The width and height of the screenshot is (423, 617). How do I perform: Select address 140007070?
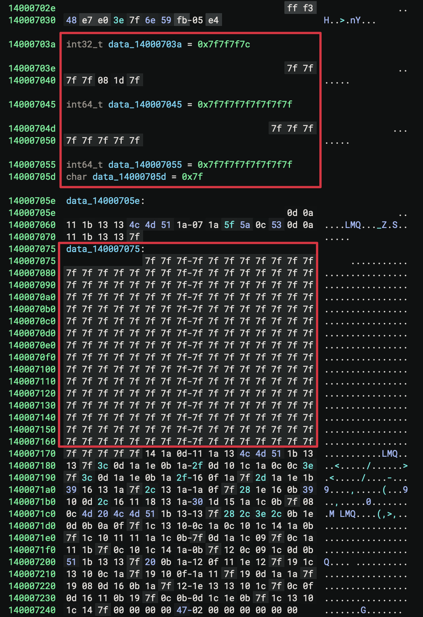tap(32, 237)
